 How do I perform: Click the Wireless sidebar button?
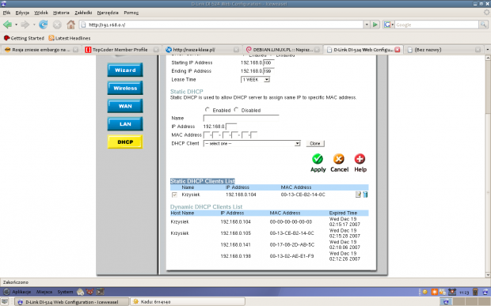tap(125, 88)
